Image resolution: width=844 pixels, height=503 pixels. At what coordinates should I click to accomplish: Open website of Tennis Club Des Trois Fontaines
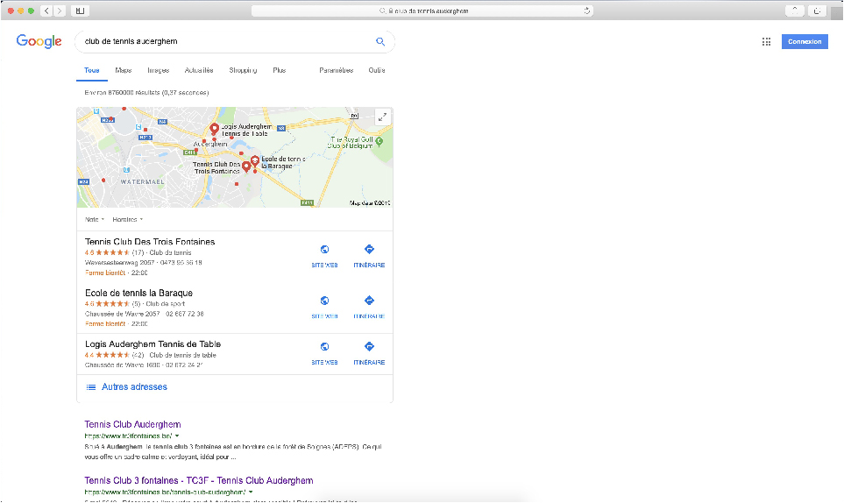[324, 256]
